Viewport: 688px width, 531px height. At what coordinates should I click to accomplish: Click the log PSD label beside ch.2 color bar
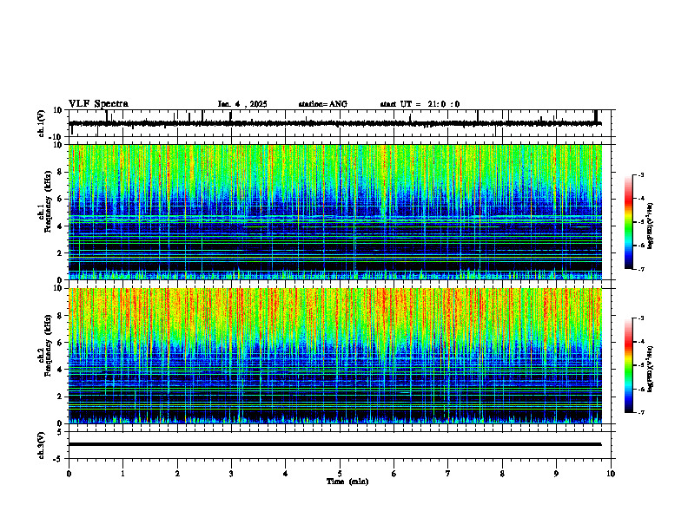click(x=651, y=369)
